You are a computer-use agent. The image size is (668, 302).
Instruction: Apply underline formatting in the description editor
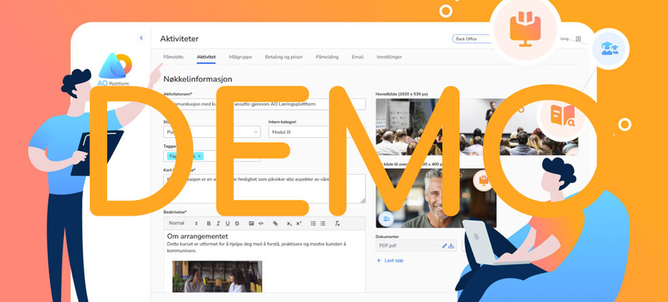(x=228, y=223)
